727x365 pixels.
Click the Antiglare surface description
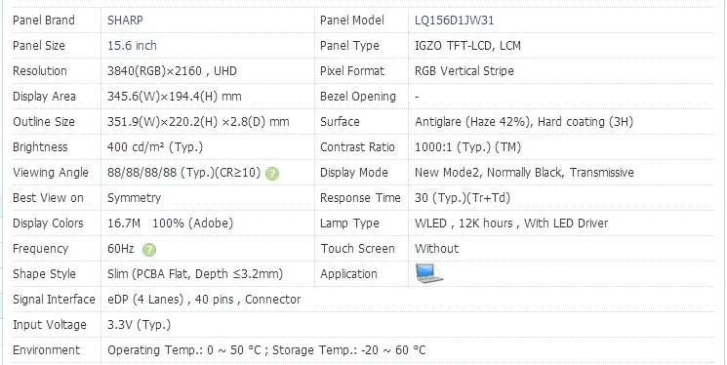pyautogui.click(x=524, y=122)
